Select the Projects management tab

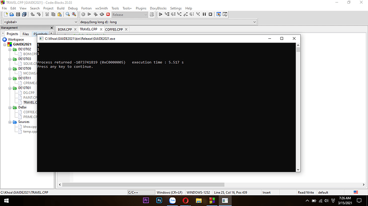12,34
